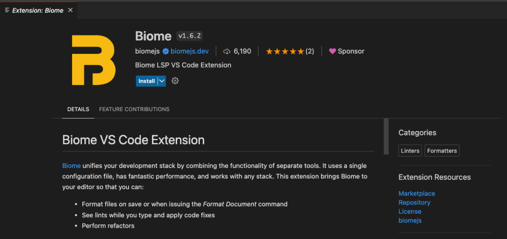Select the Linters category tag
The image size is (507, 239).
point(410,151)
